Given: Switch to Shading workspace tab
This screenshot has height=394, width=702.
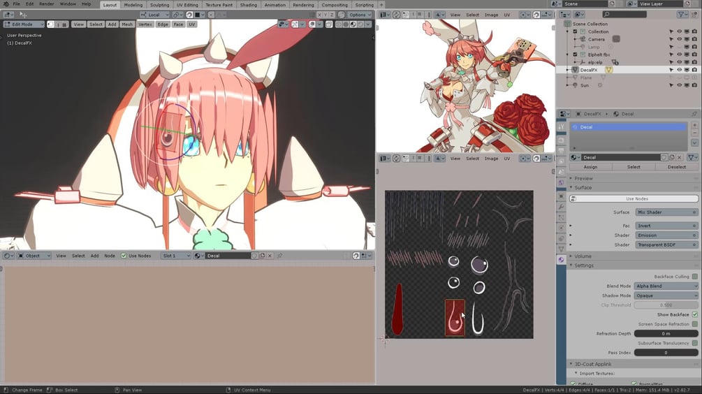Looking at the screenshot, I should click(x=249, y=5).
